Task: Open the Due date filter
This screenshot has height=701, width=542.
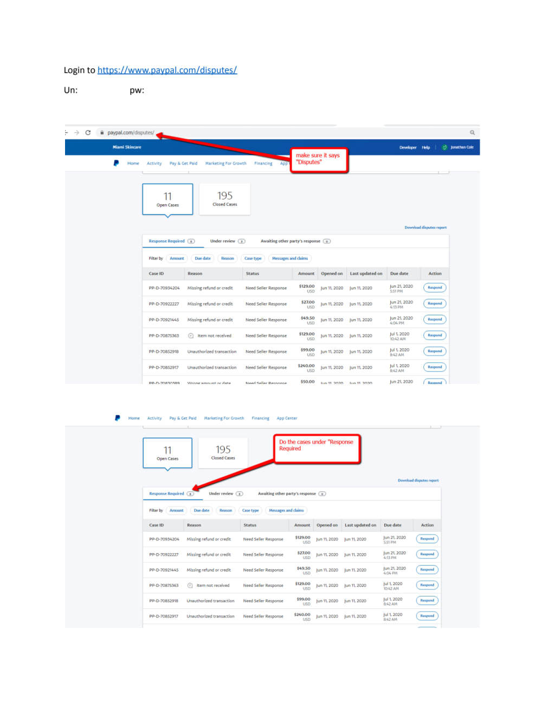Action: pos(202,258)
